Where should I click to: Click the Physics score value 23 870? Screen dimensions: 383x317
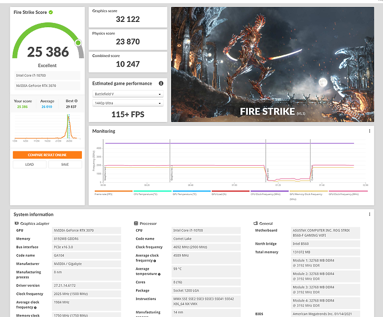coord(128,42)
